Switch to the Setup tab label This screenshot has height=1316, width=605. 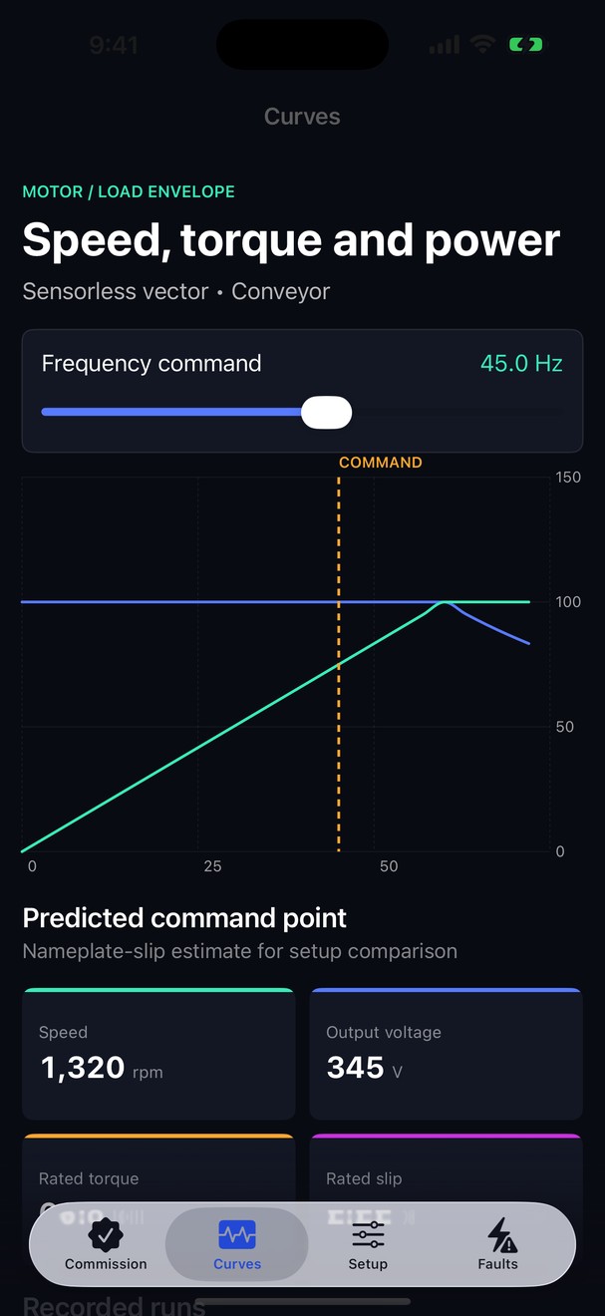368,1264
